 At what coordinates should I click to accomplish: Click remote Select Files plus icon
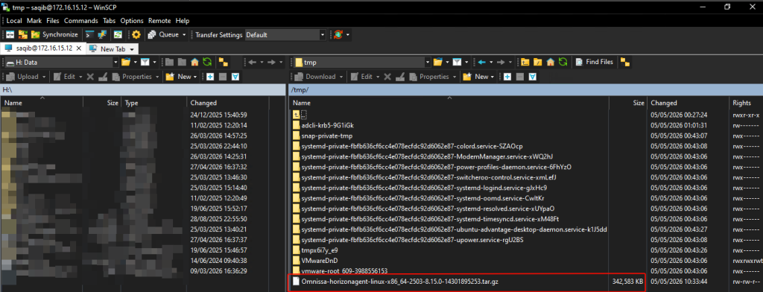tap(507, 77)
